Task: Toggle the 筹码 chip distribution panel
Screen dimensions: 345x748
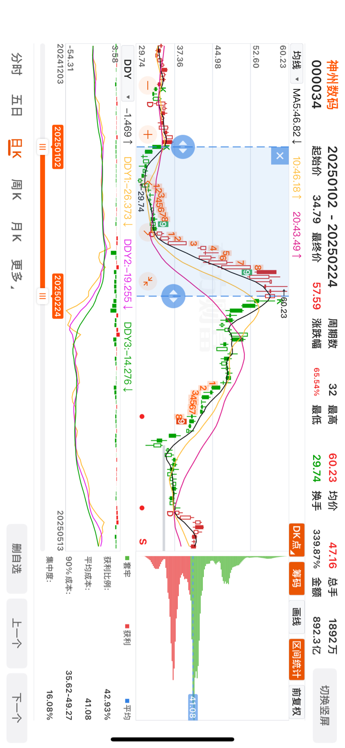Action: tap(296, 578)
